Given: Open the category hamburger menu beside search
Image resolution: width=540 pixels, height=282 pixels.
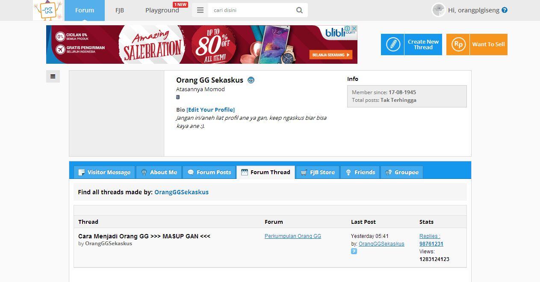Looking at the screenshot, I should click(x=200, y=10).
